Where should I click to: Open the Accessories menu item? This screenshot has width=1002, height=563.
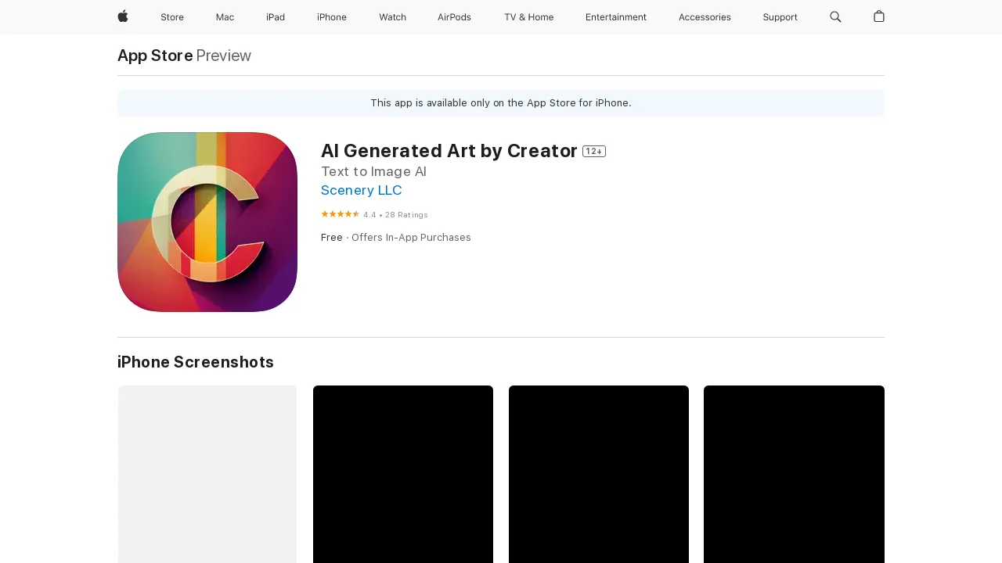click(x=704, y=17)
